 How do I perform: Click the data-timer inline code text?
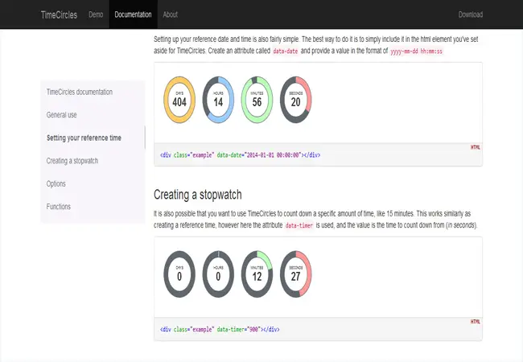tap(299, 226)
